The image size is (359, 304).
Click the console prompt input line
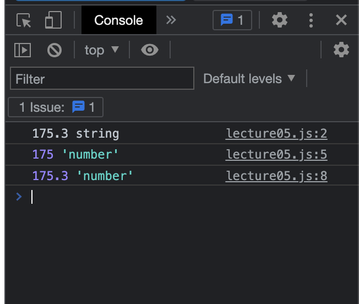(165, 197)
